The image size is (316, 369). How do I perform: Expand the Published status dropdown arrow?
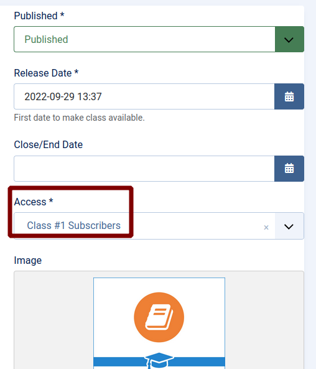(289, 39)
